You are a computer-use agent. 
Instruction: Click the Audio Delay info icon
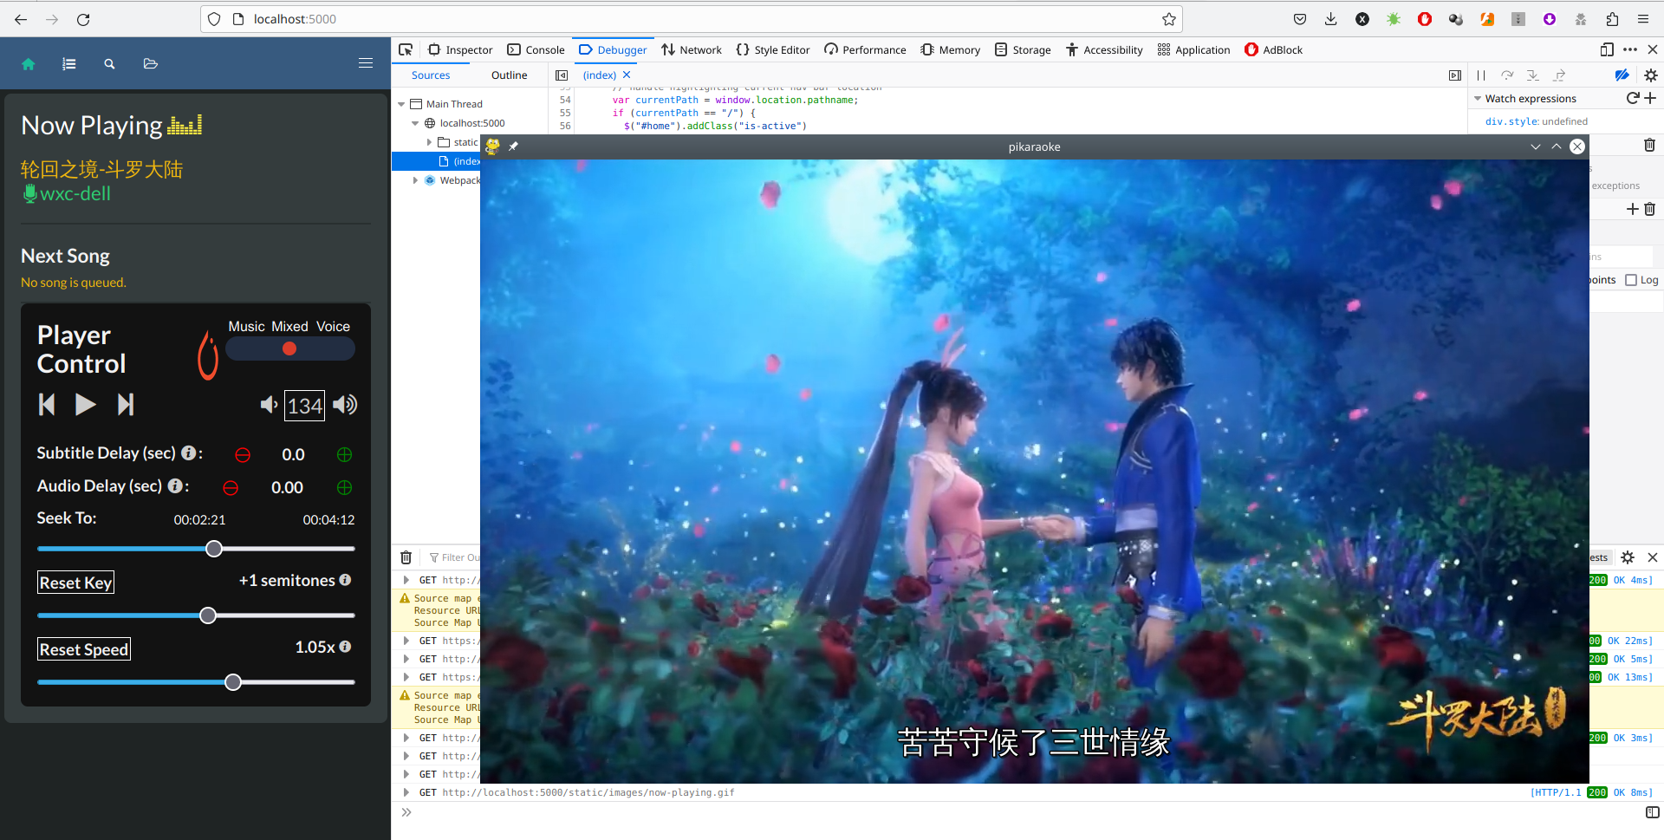174,485
